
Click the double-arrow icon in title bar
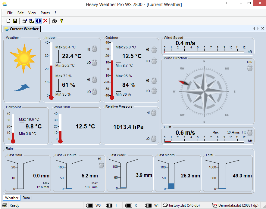pos(226,3)
